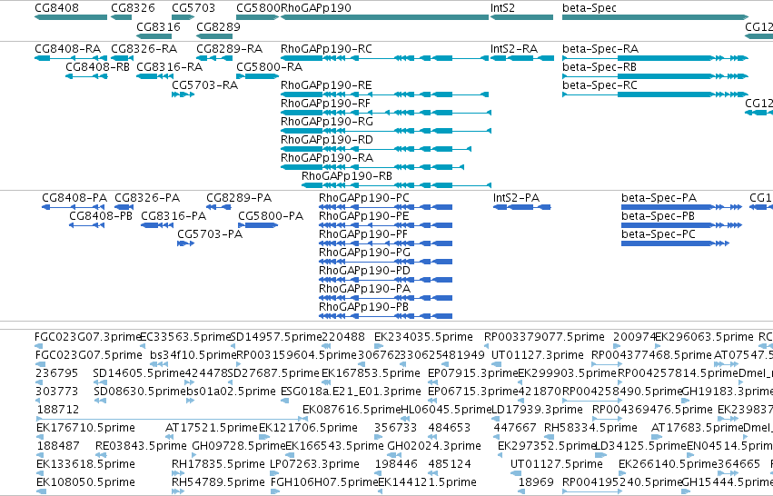The image size is (773, 496).
Task: Select protein RhoGAPp190-PC
Action: [x=385, y=207]
